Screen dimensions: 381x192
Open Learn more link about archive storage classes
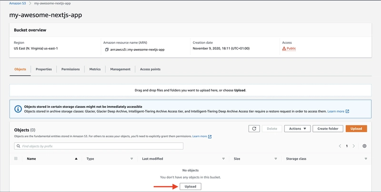pyautogui.click(x=336, y=111)
